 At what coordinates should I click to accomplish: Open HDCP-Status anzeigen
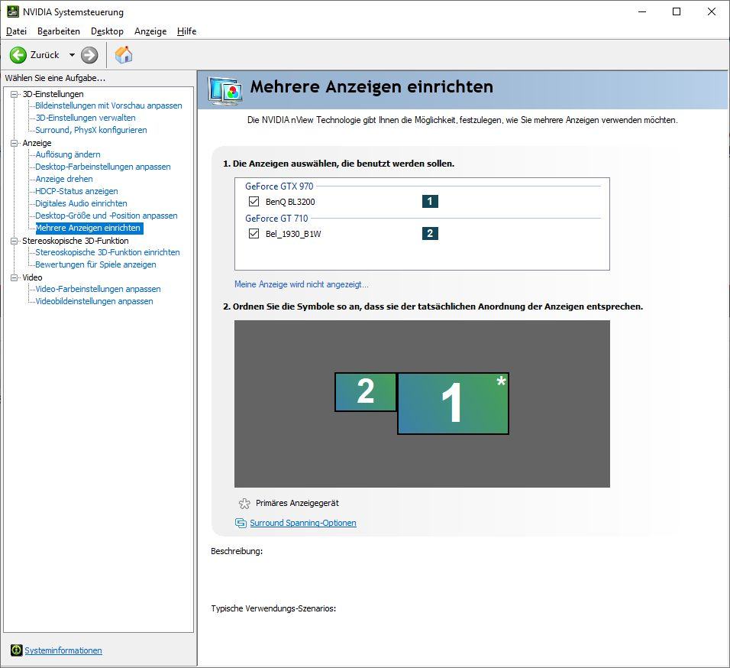click(76, 191)
